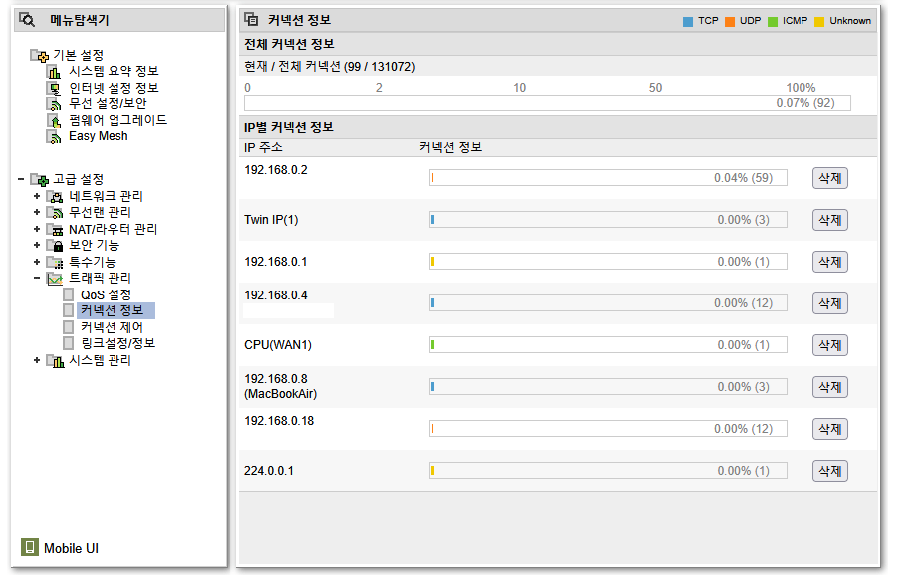
Task: Open the QoS 설정 page
Action: [x=106, y=294]
